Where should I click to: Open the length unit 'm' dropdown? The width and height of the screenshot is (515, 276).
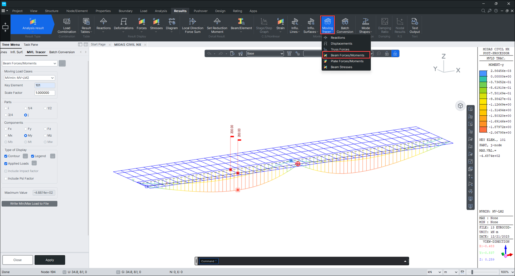450,272
